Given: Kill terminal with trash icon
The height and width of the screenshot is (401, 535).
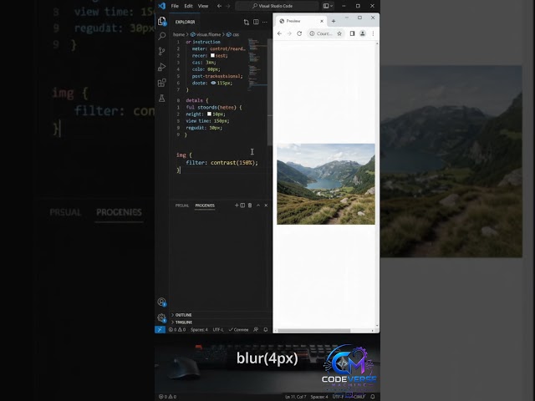Looking at the screenshot, I should coord(250,206).
